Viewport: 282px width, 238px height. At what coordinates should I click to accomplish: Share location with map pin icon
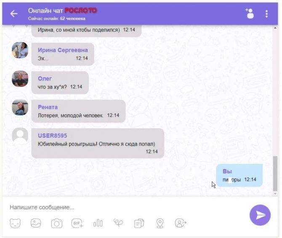pyautogui.click(x=160, y=223)
